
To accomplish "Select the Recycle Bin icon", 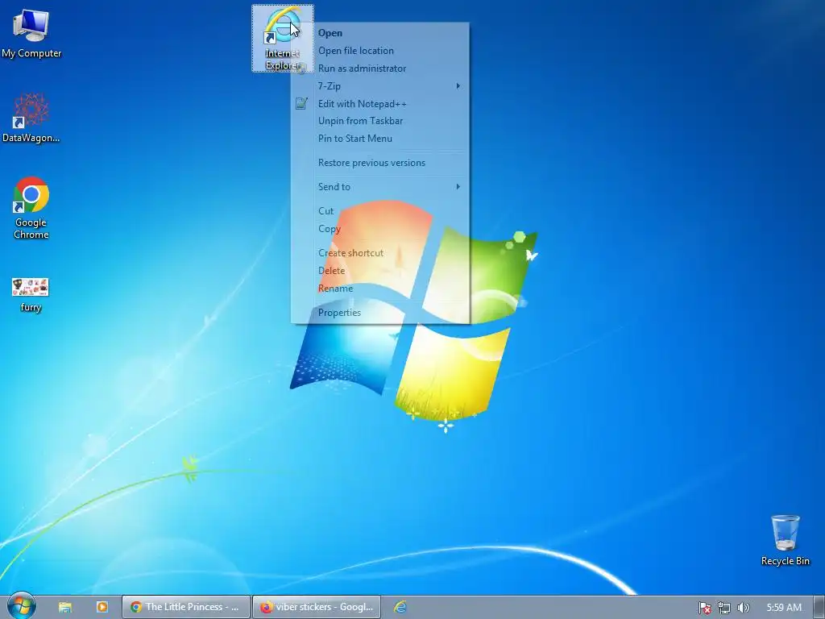I will (x=785, y=541).
